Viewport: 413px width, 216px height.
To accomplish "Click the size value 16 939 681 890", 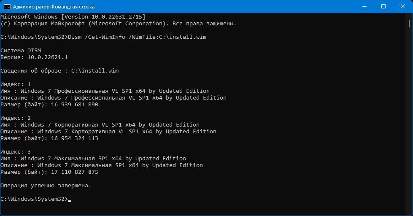I will click(x=75, y=105).
